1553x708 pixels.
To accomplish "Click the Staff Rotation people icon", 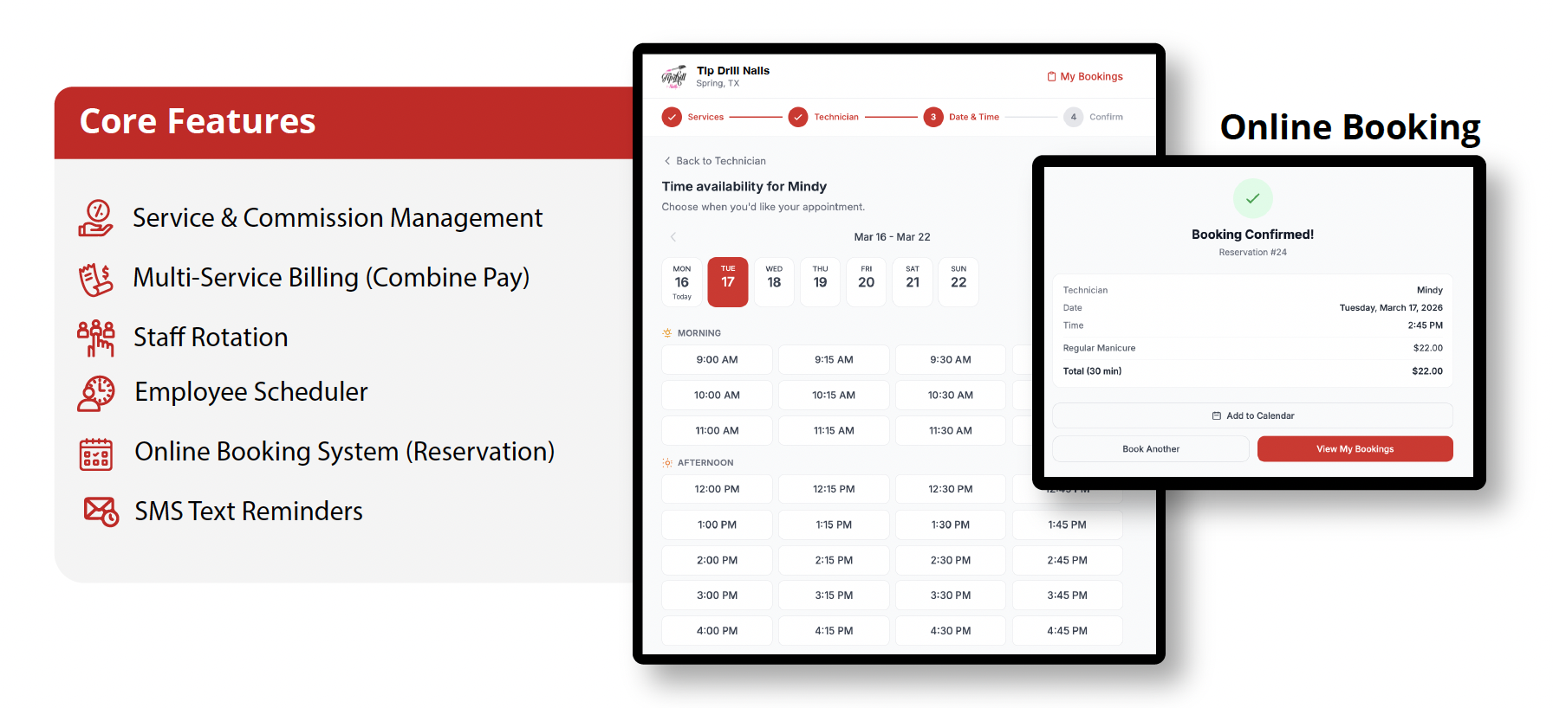I will (96, 338).
